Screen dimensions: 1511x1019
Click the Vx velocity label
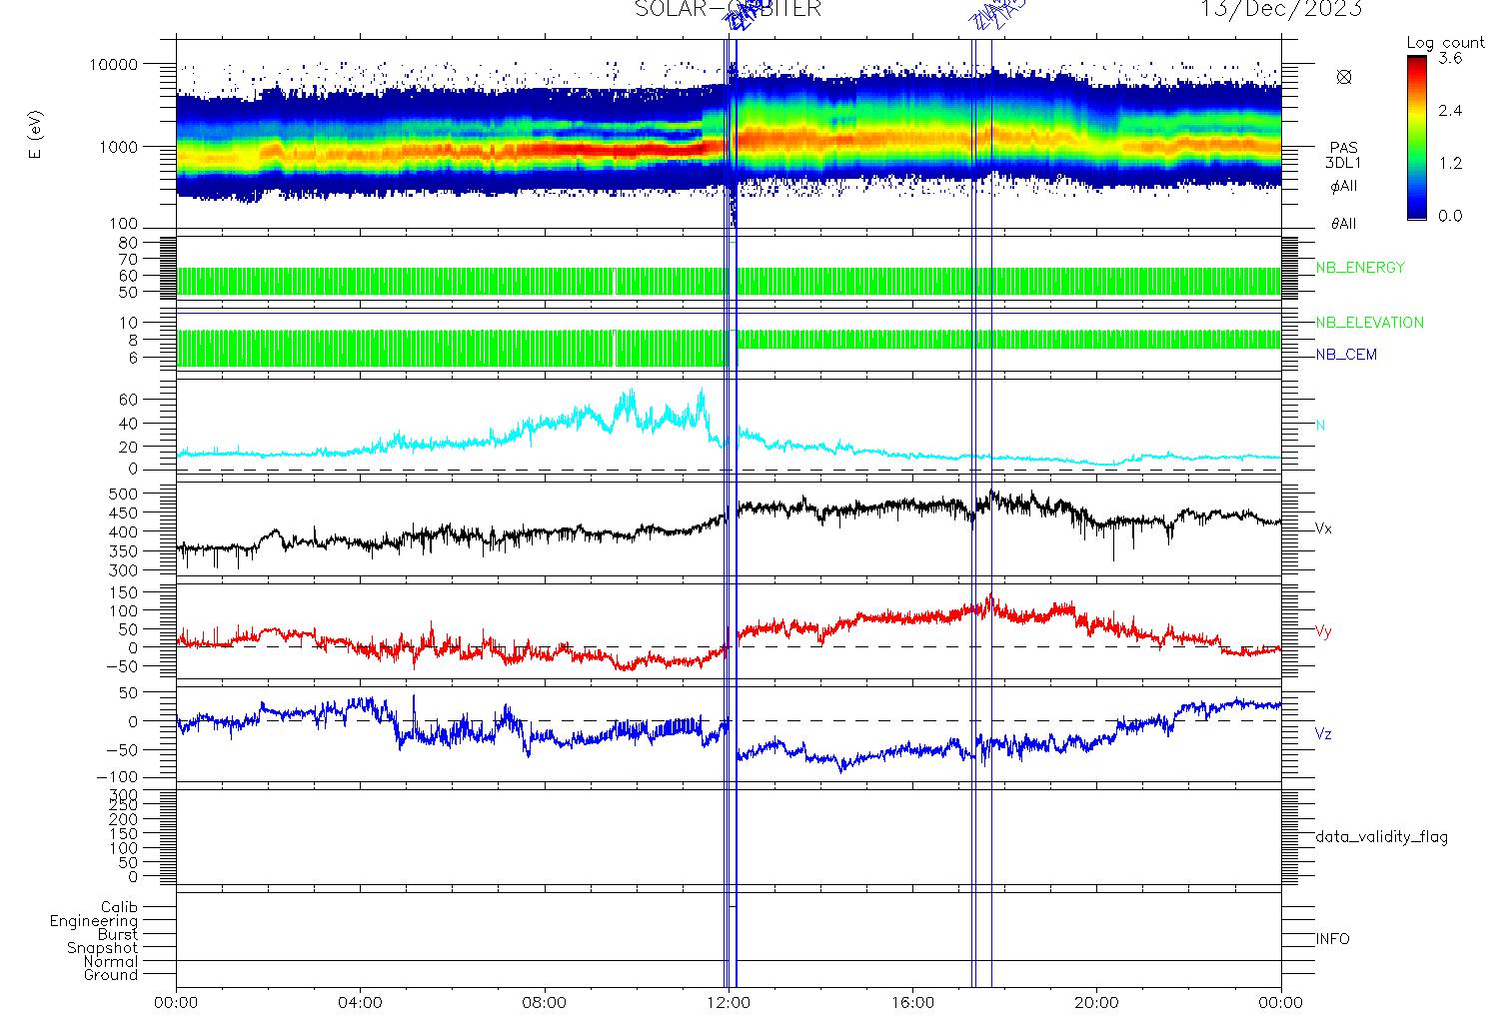tap(1323, 528)
